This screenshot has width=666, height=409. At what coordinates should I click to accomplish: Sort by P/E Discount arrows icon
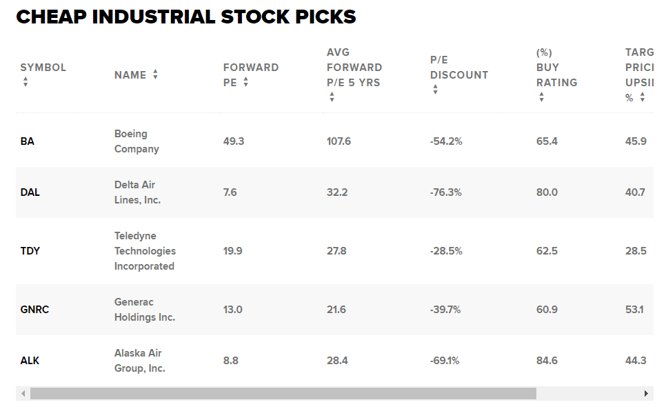point(435,90)
